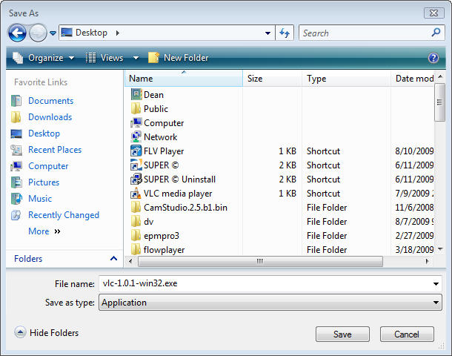Select the dv folder icon
This screenshot has width=452, height=356.
click(x=136, y=221)
